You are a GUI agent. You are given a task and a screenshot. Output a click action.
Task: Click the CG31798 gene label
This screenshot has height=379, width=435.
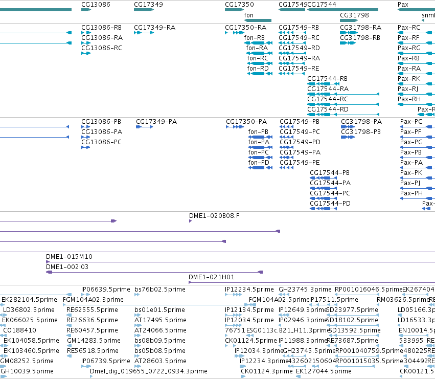(354, 15)
